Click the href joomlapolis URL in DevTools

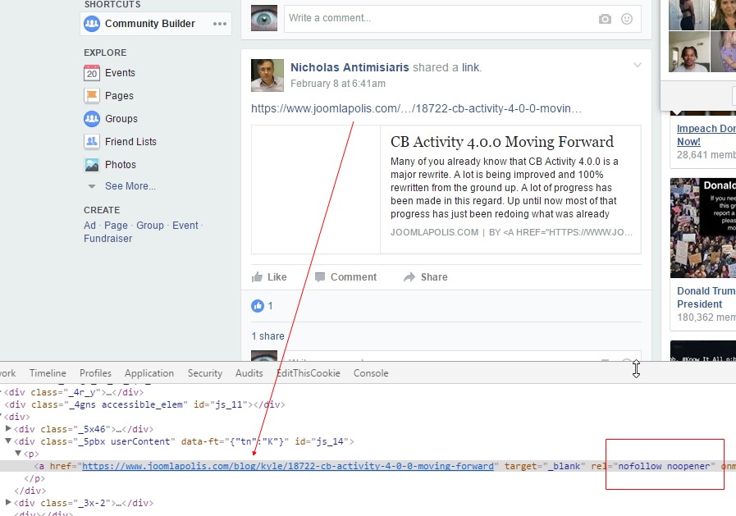click(x=288, y=466)
